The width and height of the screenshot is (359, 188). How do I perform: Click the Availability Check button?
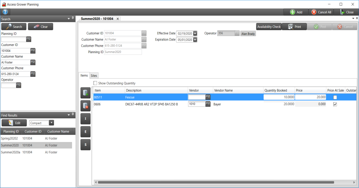(269, 27)
